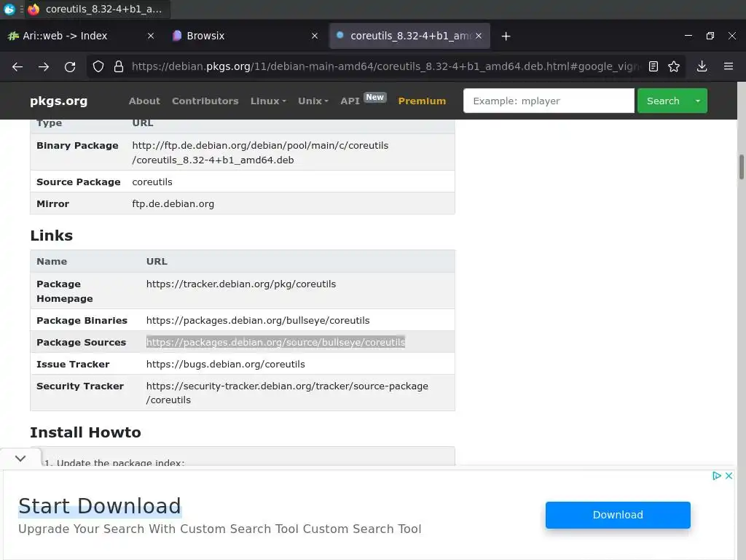Expand the Unix dropdown menu
Screen dimensions: 746x560
(313, 101)
